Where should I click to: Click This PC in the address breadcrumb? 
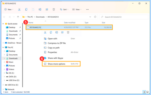[x=30, y=17]
